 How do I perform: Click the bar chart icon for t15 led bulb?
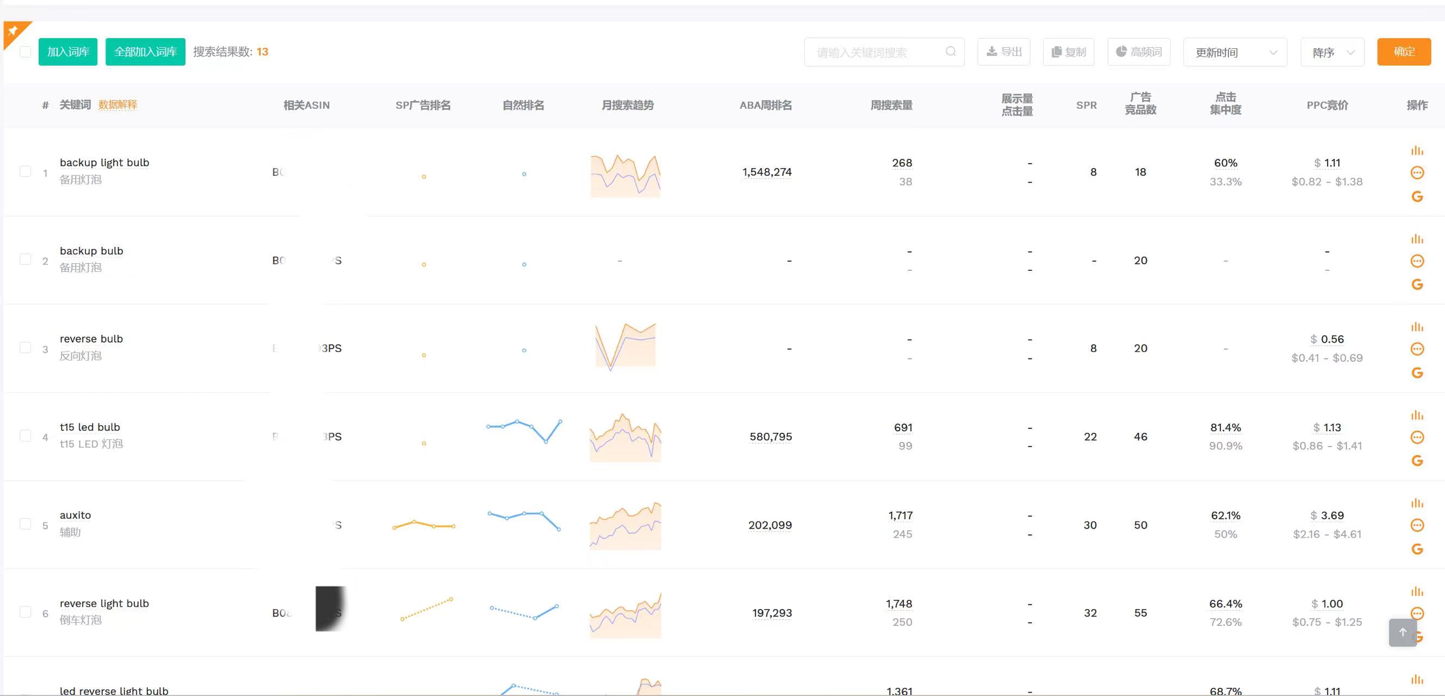(1417, 415)
